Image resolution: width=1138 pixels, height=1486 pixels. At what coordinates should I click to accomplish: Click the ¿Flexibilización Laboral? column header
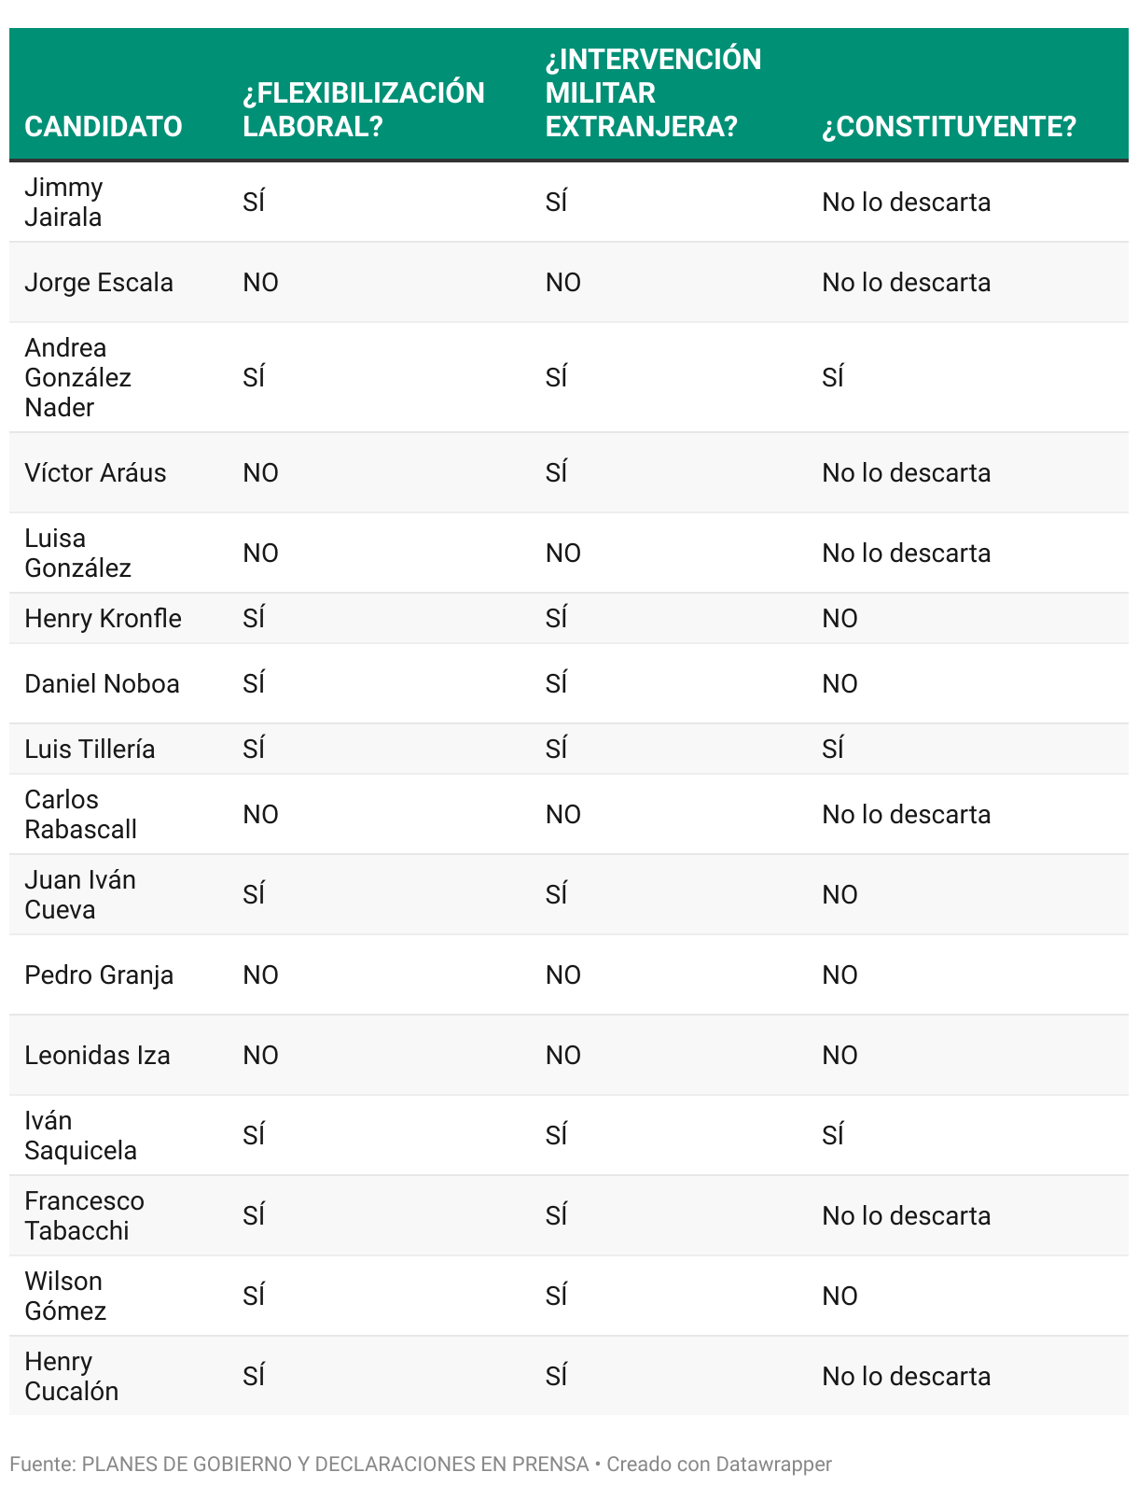pos(363,109)
